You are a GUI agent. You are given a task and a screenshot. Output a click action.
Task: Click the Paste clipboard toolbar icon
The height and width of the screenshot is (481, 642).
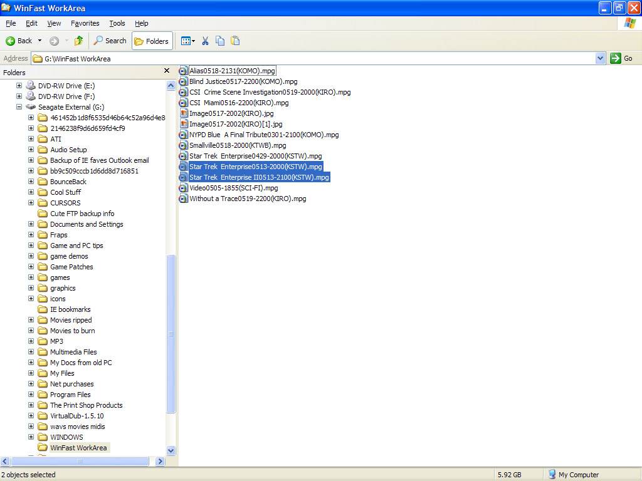coord(235,41)
